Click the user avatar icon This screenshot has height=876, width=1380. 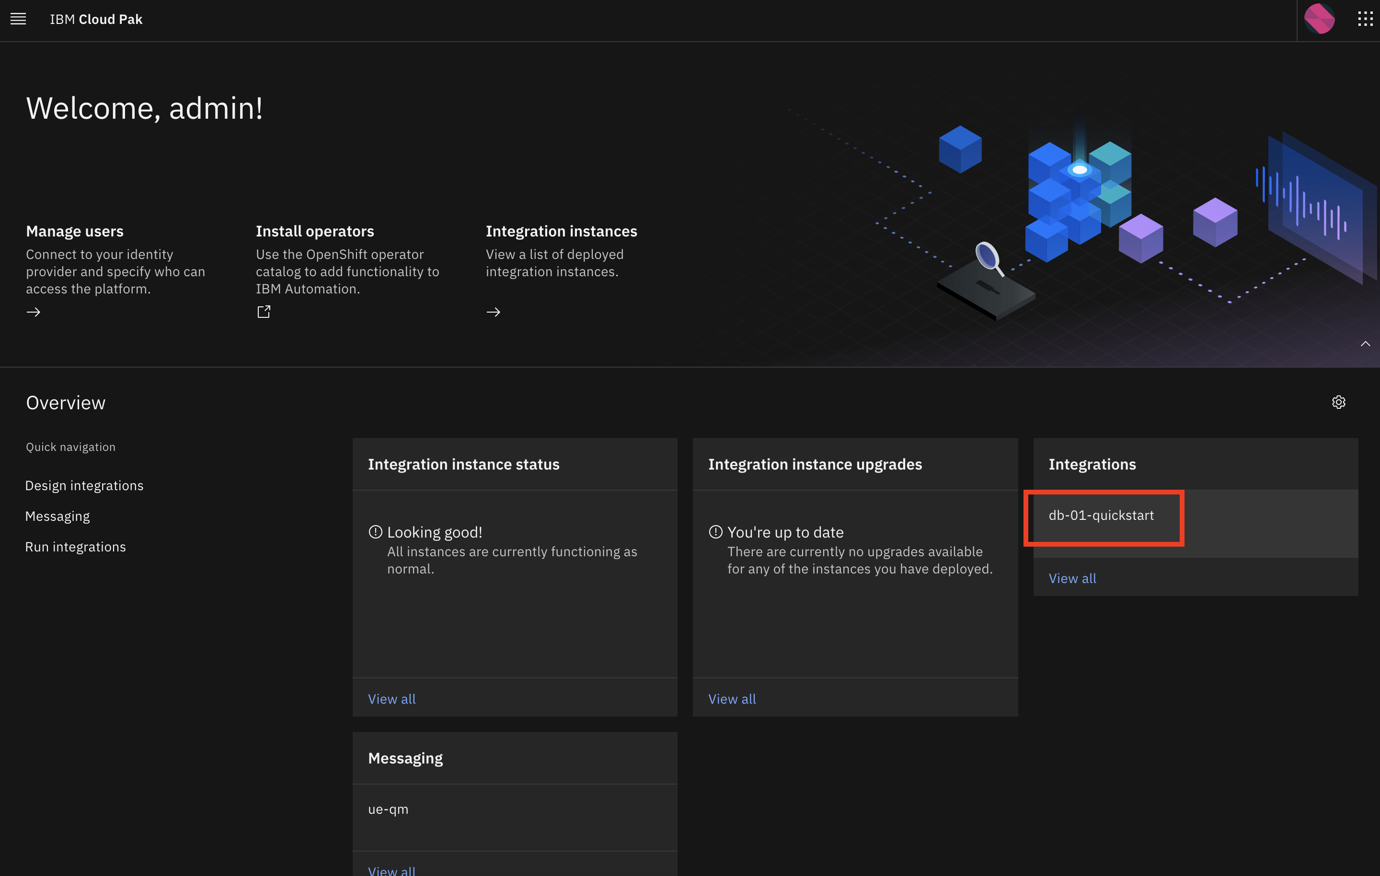[1319, 20]
